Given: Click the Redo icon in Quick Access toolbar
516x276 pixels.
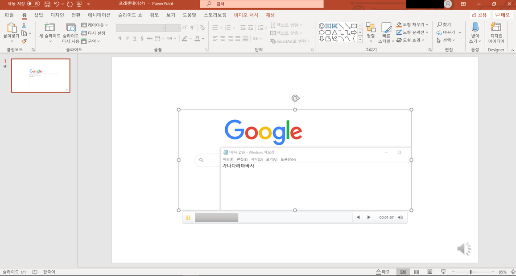Looking at the screenshot, I should click(70, 4).
